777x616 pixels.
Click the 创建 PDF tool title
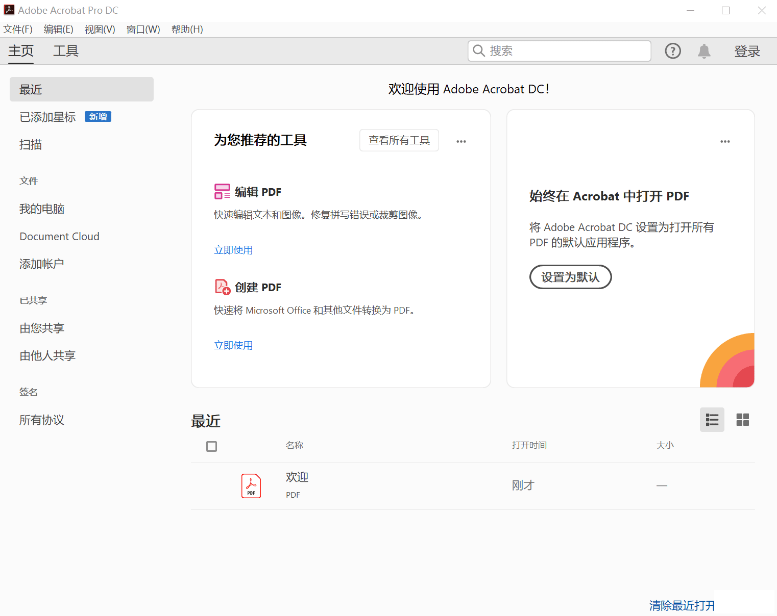tap(258, 287)
